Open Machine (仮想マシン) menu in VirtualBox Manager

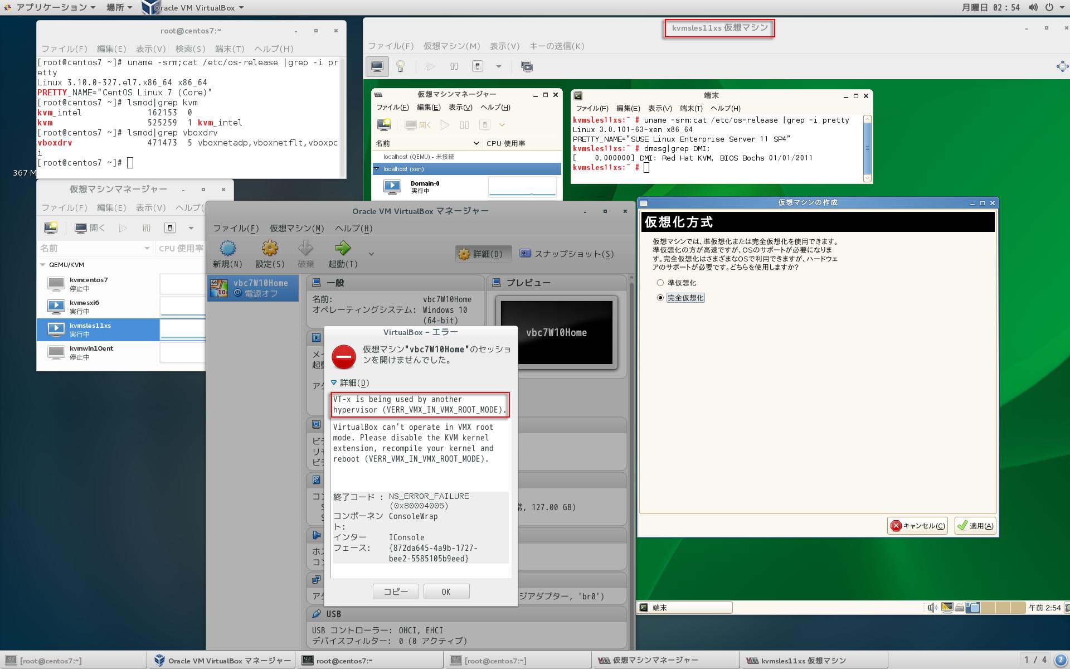(x=296, y=229)
